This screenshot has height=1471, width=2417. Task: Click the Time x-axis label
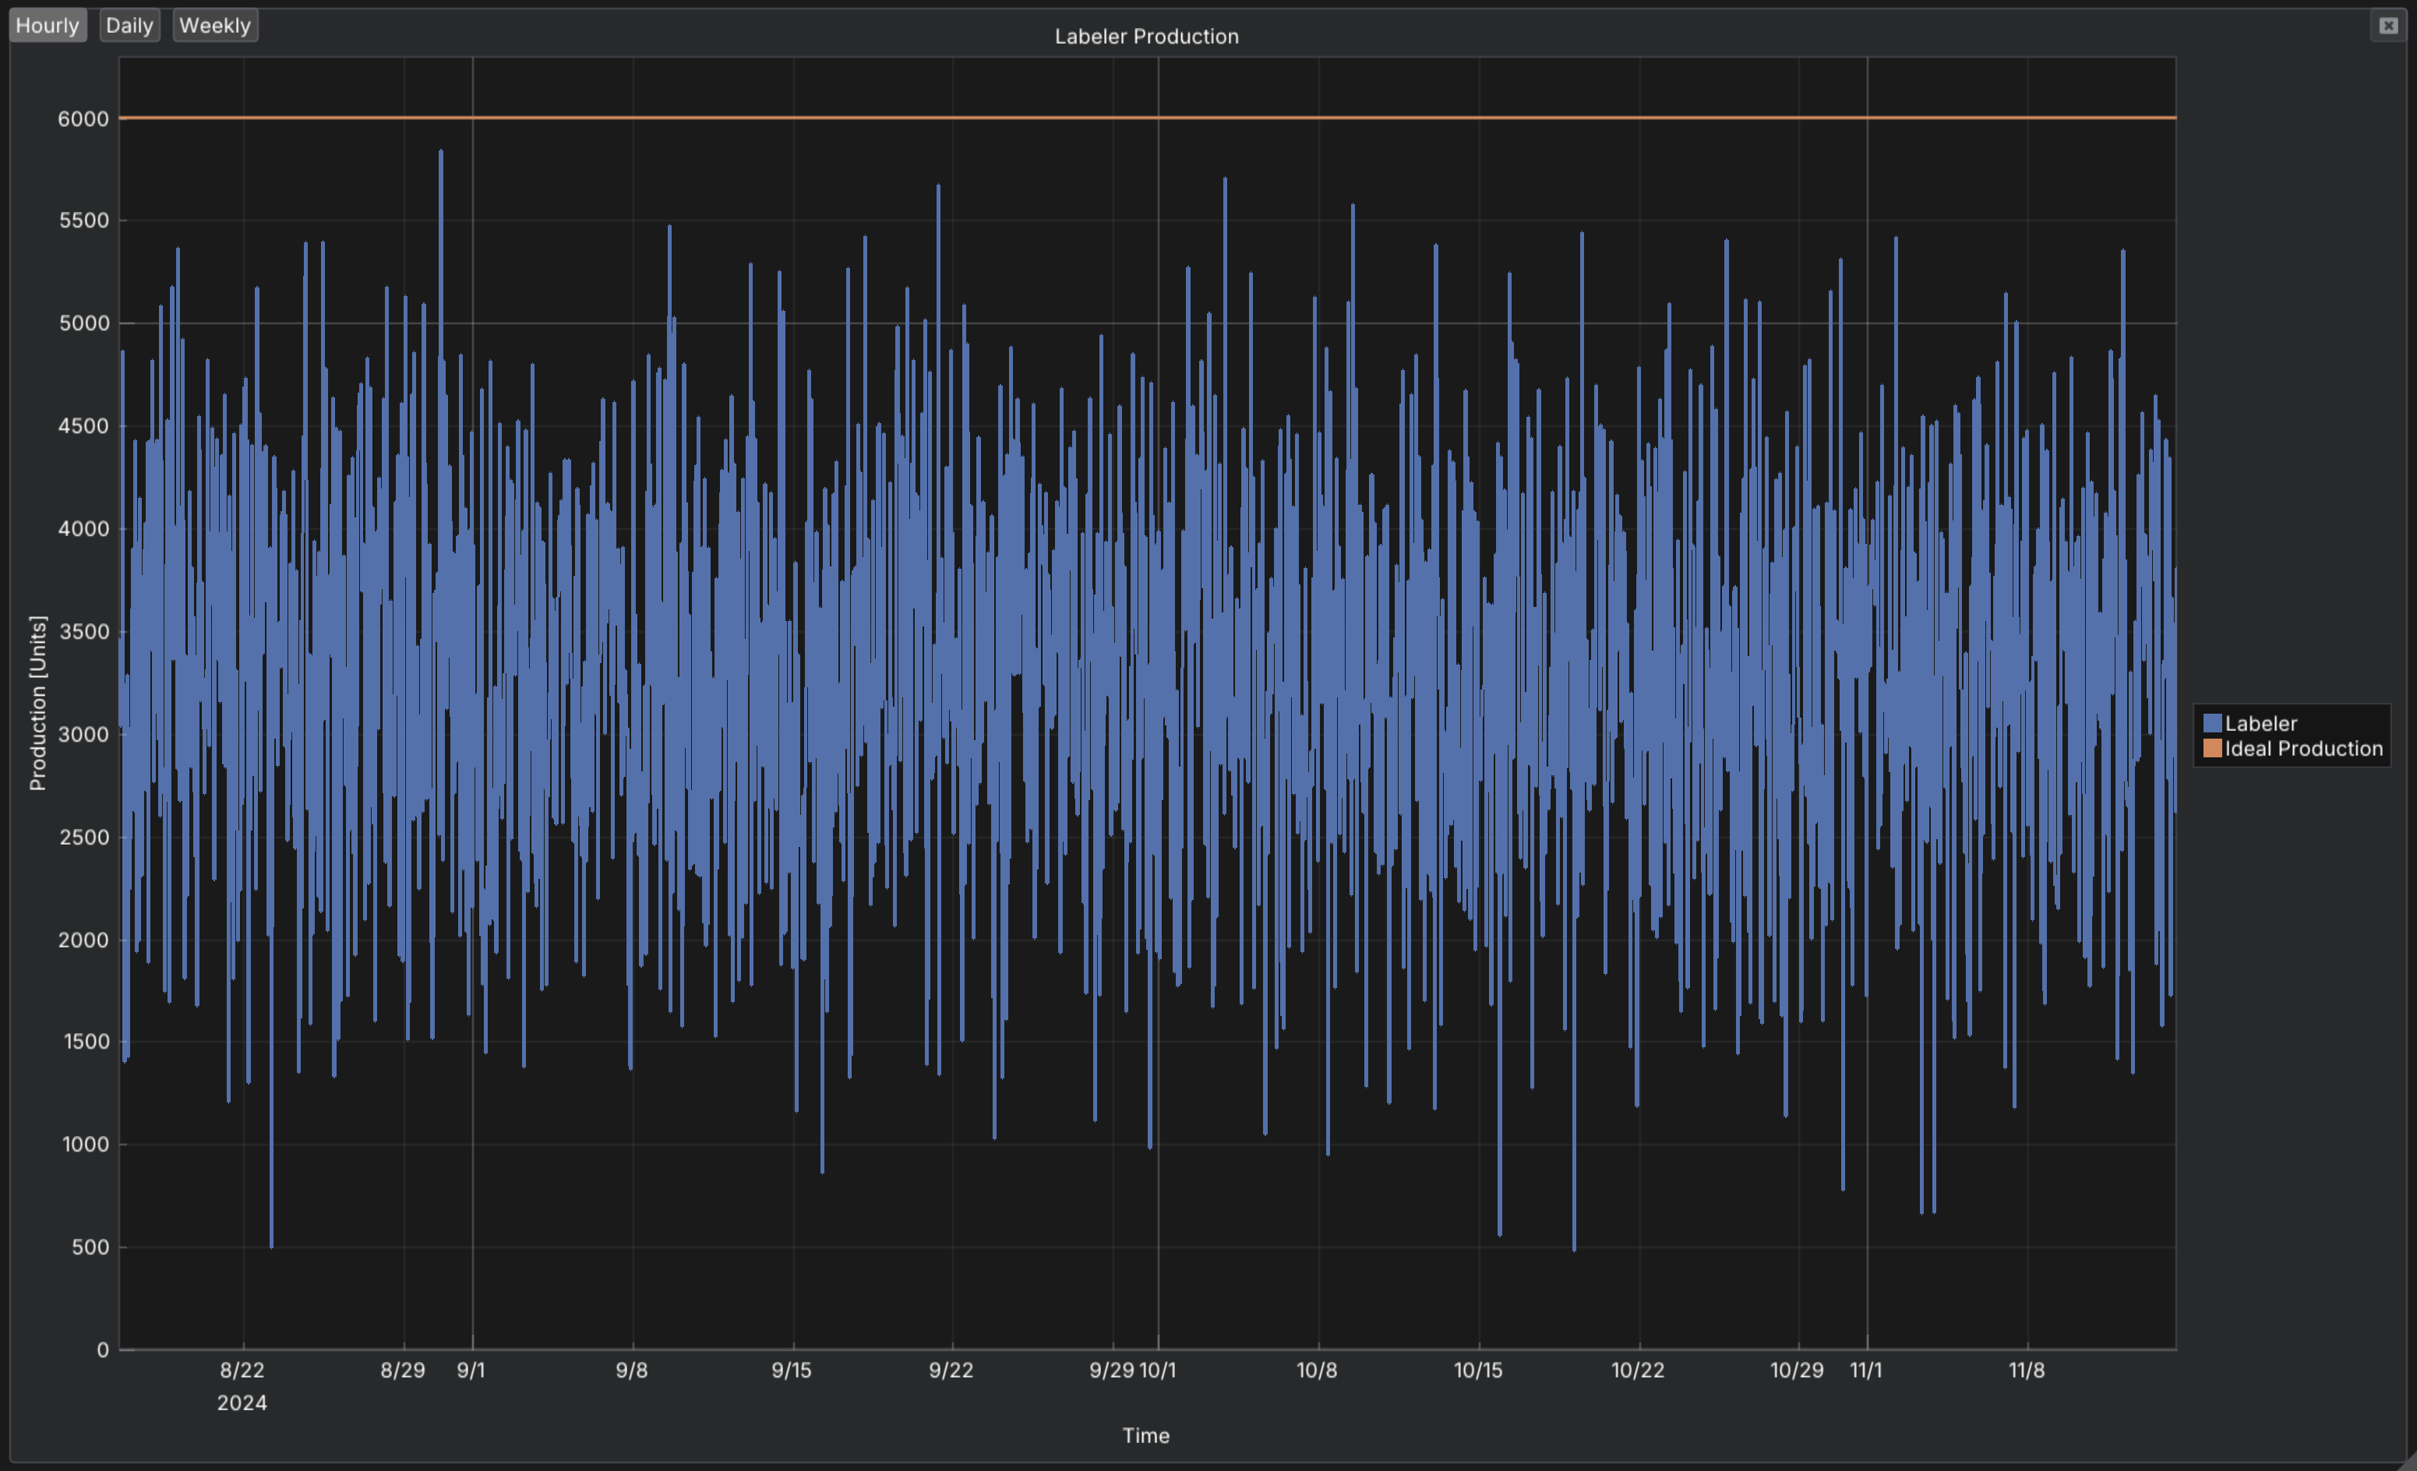click(1145, 1436)
